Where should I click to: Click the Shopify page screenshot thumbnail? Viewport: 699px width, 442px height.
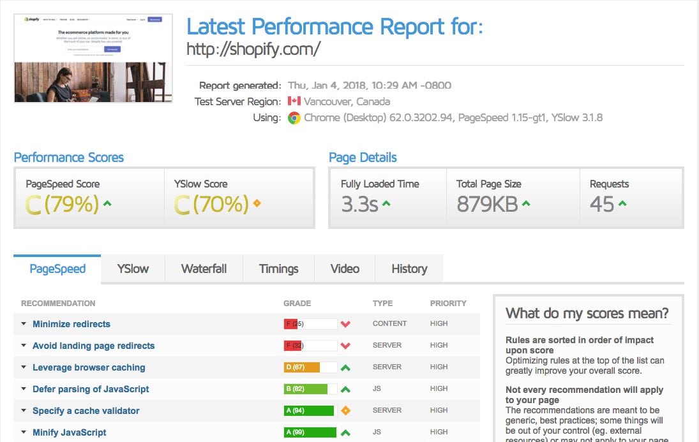93,58
